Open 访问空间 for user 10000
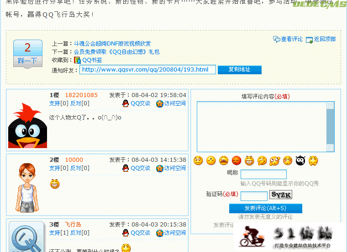 [175, 168]
